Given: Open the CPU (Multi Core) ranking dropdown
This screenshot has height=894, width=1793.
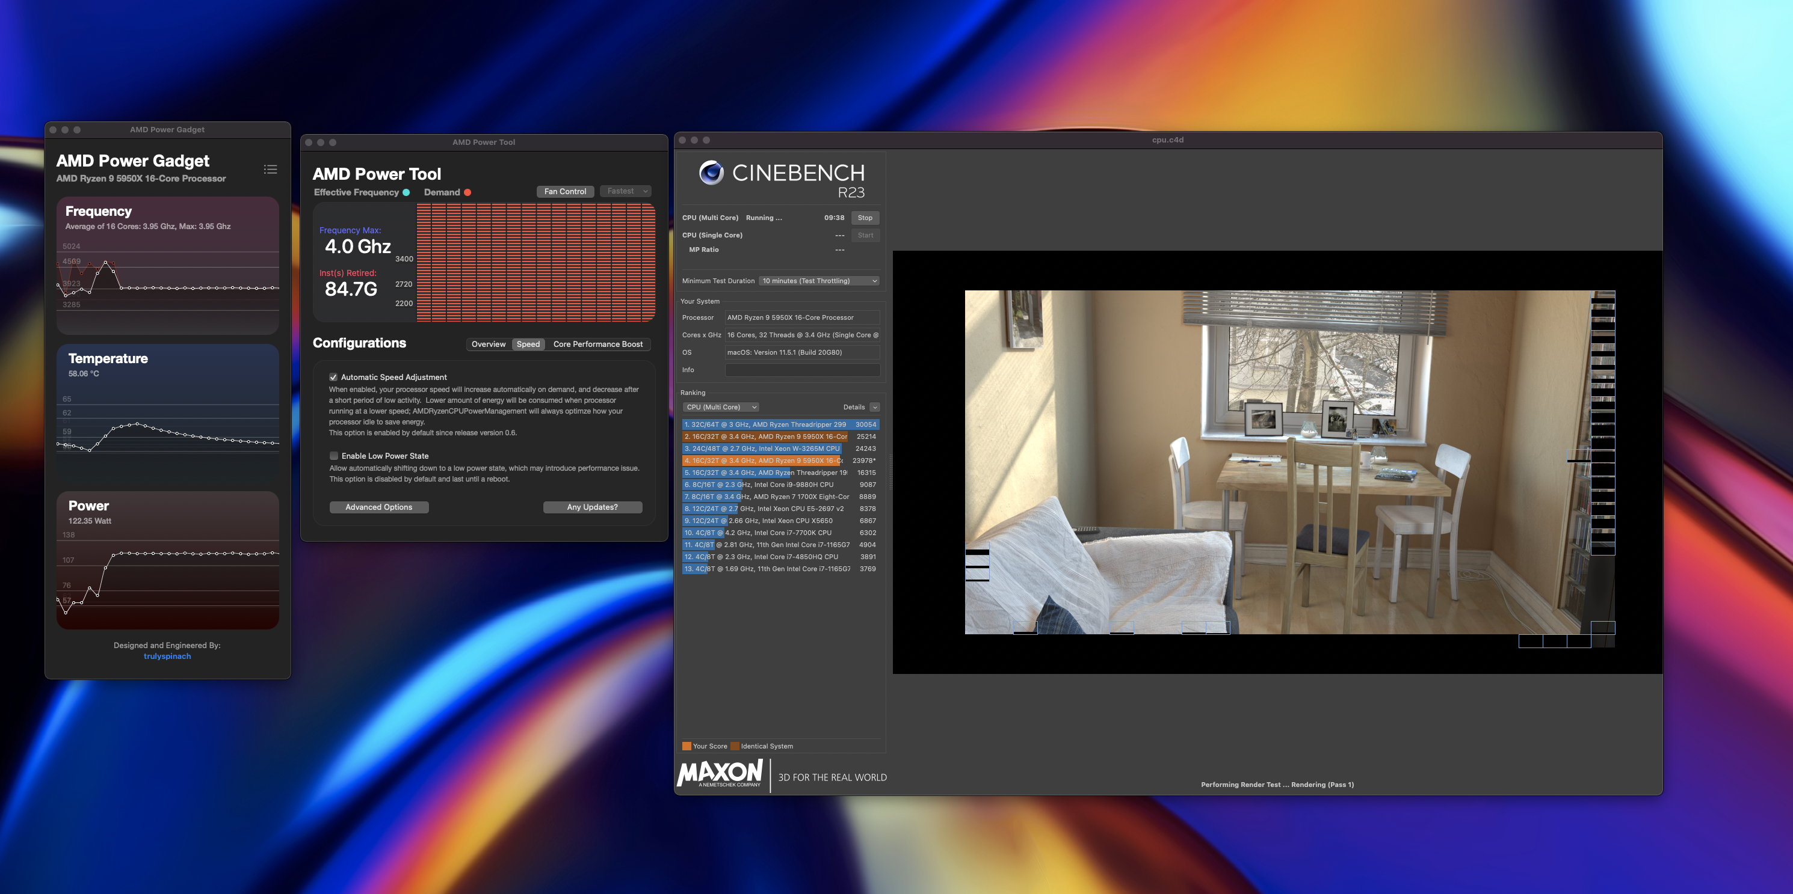Looking at the screenshot, I should click(x=720, y=407).
